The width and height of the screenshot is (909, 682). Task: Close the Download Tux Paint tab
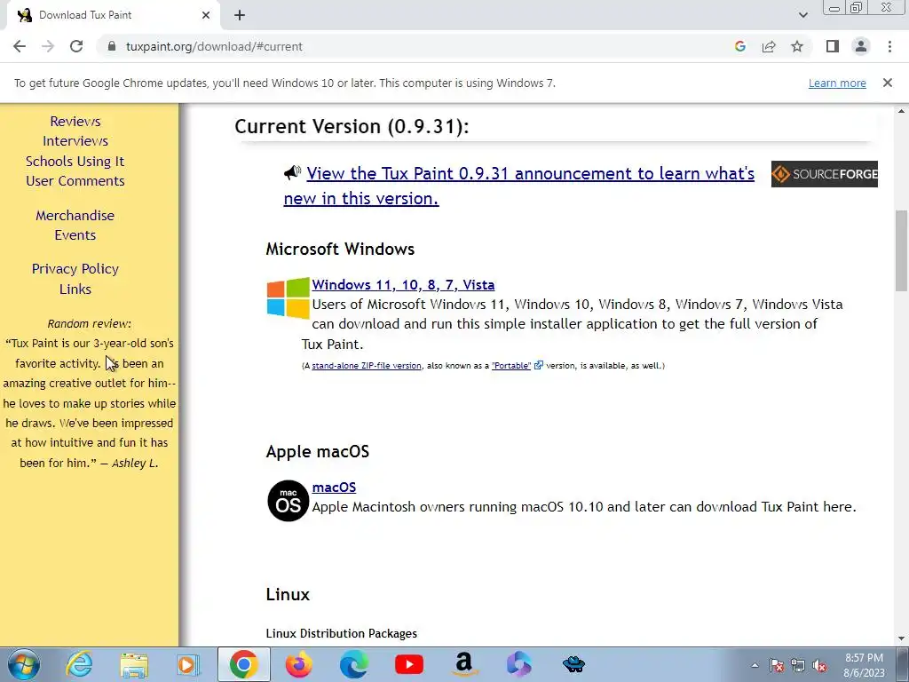click(x=206, y=15)
